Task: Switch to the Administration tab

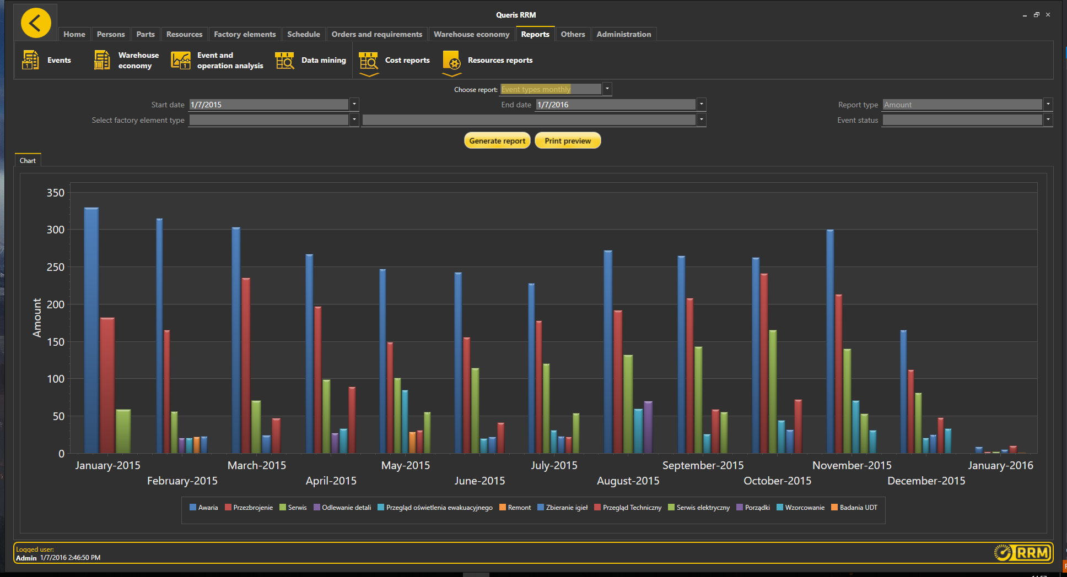Action: click(x=623, y=34)
